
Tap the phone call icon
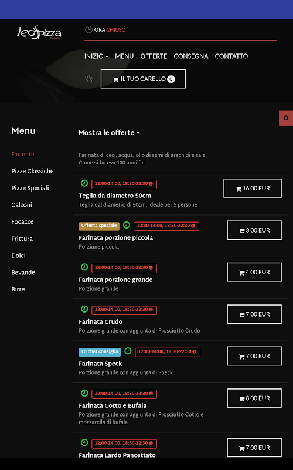point(89,79)
